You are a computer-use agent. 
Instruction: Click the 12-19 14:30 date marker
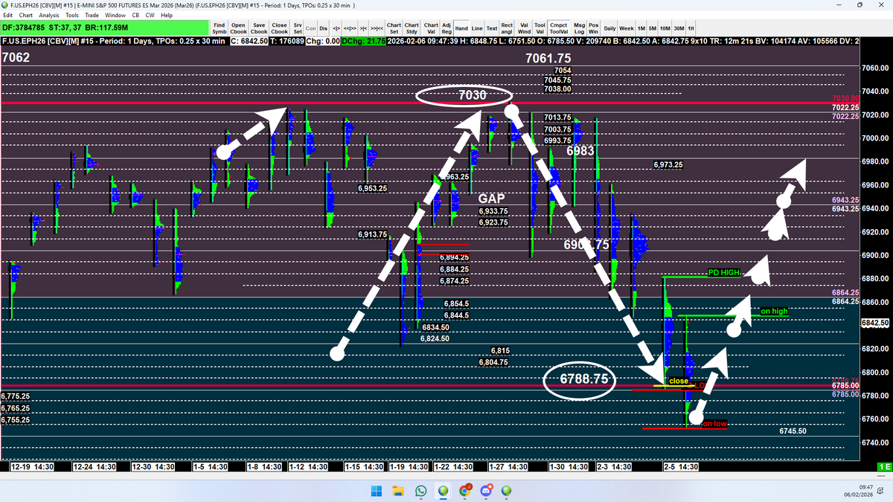(x=32, y=466)
